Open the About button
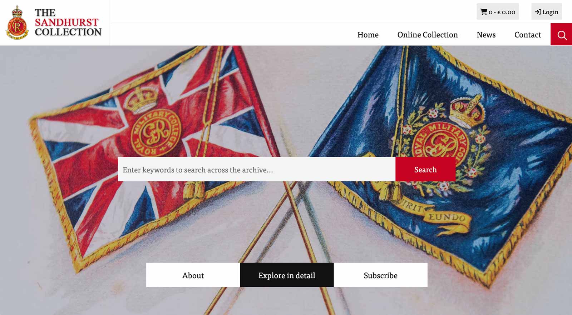The height and width of the screenshot is (315, 572). tap(193, 275)
